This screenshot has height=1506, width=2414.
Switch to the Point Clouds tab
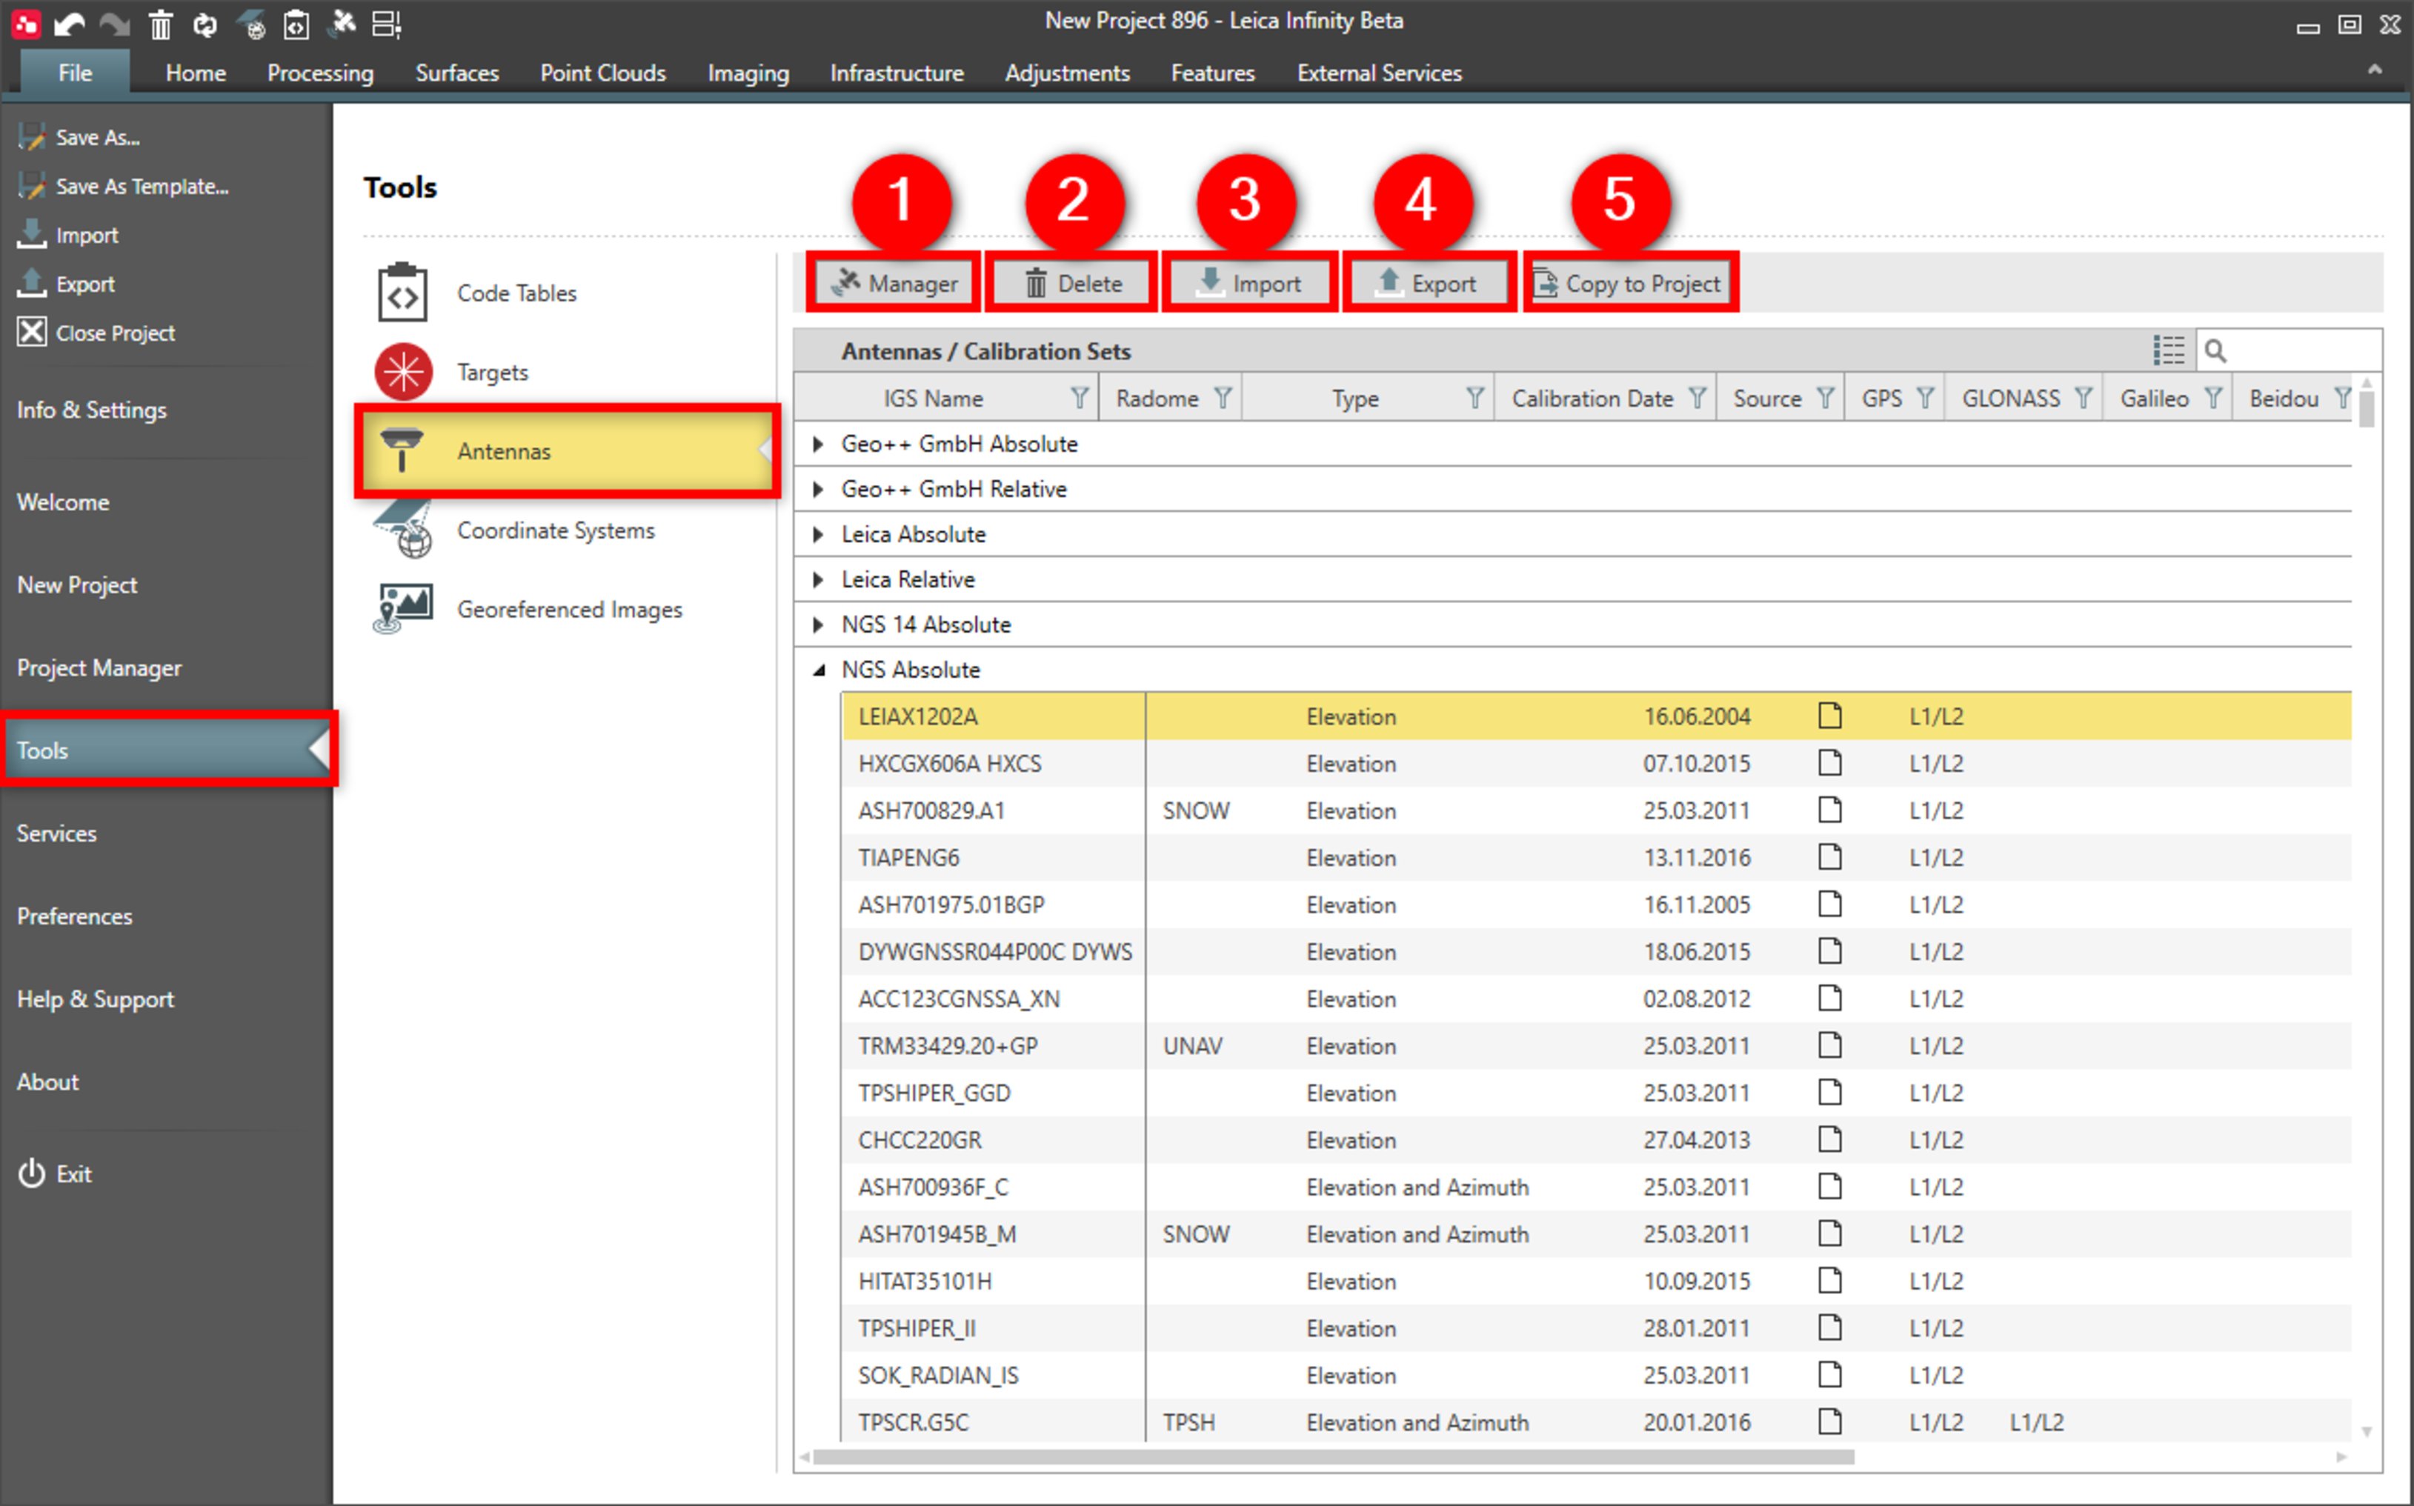click(x=602, y=73)
